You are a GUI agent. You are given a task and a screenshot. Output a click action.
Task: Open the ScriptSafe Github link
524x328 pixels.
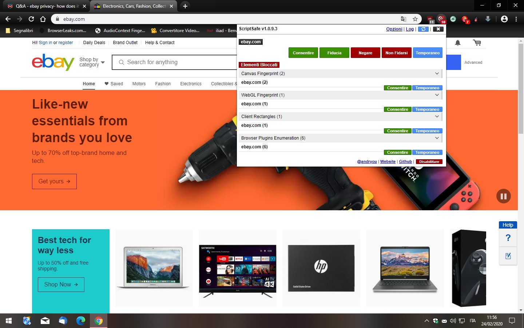click(x=405, y=162)
